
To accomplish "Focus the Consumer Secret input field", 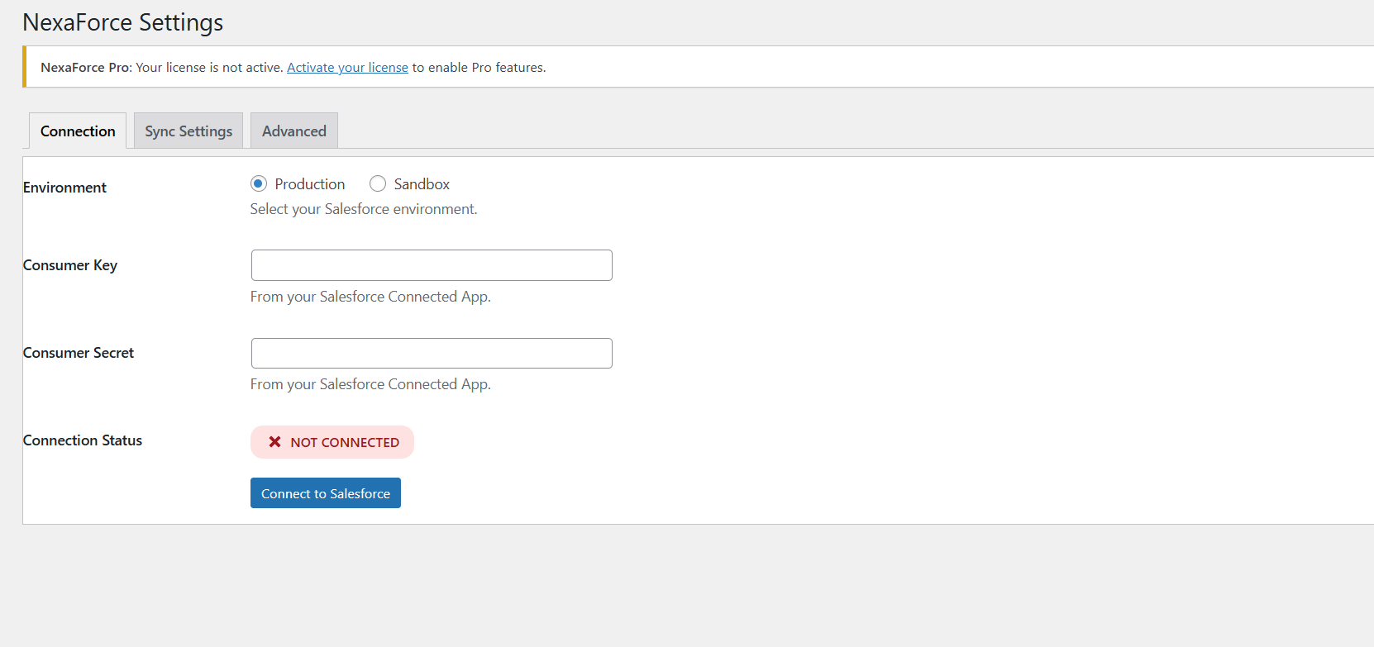I will [432, 353].
